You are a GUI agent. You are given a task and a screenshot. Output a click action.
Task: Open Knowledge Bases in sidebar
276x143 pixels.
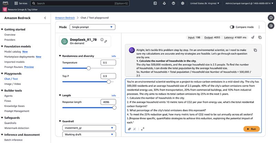pos(14,106)
